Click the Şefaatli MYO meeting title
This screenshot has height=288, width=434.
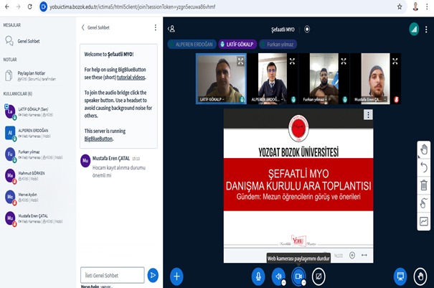click(283, 29)
